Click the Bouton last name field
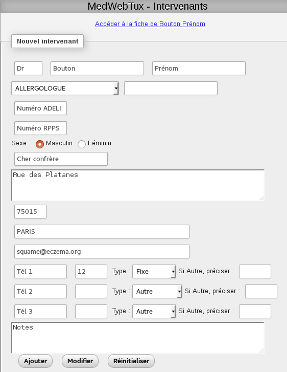 [97, 69]
